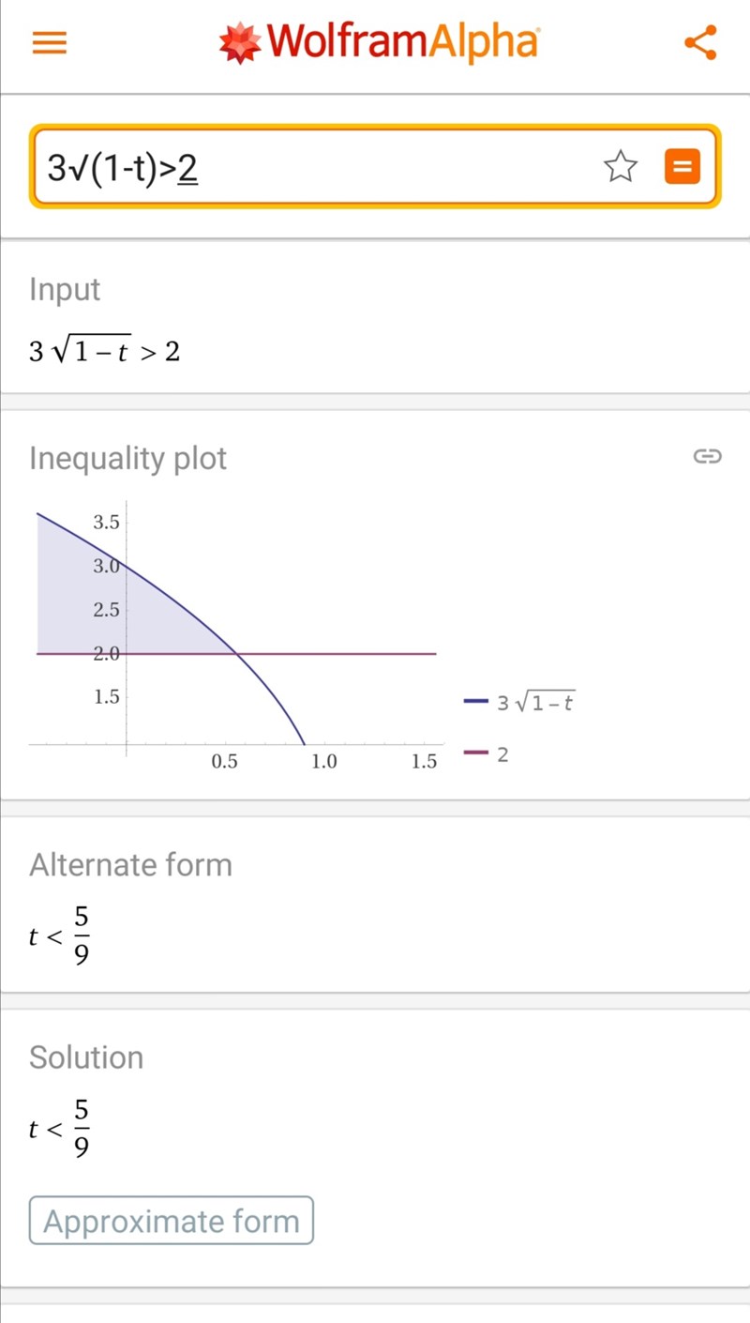
Task: Click the purple horizontal line in the plot
Action: coord(356,653)
